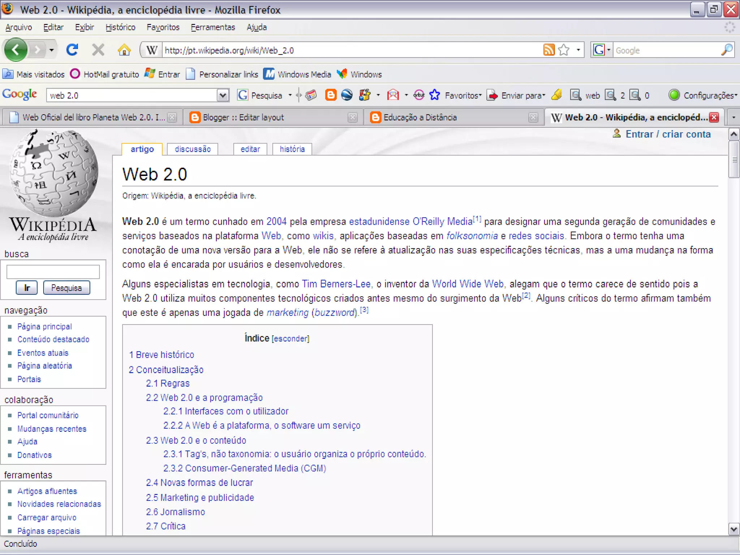
Task: Expand the Configurações dropdown in the Google toolbar
Action: tap(710, 95)
